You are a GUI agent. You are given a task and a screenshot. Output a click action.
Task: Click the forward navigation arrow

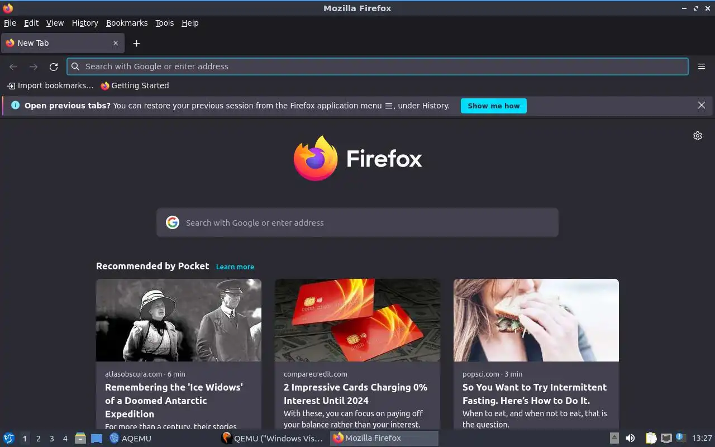point(34,66)
